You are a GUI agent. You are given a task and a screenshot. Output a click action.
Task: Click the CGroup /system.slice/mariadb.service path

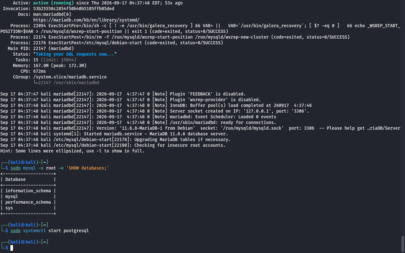click(x=70, y=77)
